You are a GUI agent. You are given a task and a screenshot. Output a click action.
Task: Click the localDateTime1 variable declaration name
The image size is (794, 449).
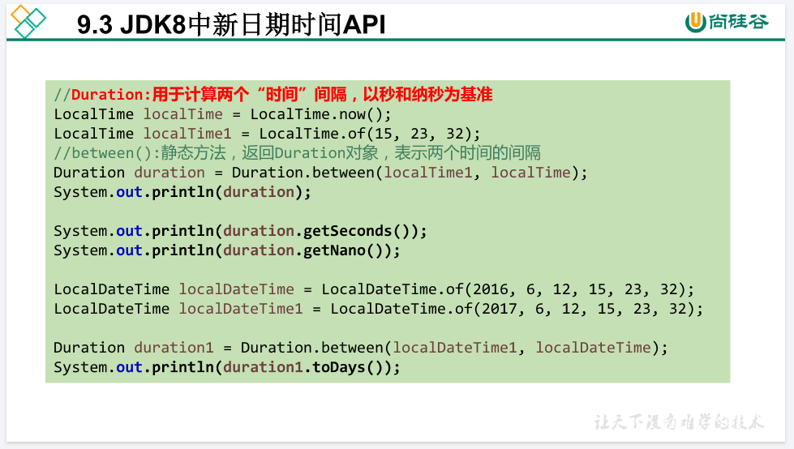point(241,309)
